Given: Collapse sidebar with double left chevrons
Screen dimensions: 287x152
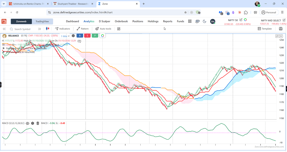Looking at the screenshot, I should tap(4, 29).
